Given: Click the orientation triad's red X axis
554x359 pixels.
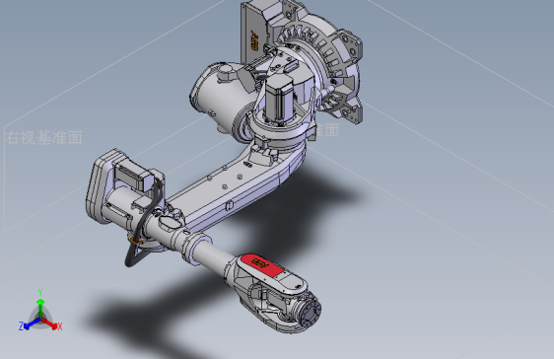Looking at the screenshot, I should pos(51,324).
